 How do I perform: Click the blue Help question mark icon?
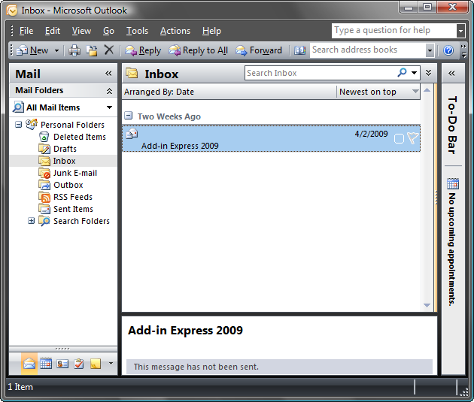click(x=448, y=50)
